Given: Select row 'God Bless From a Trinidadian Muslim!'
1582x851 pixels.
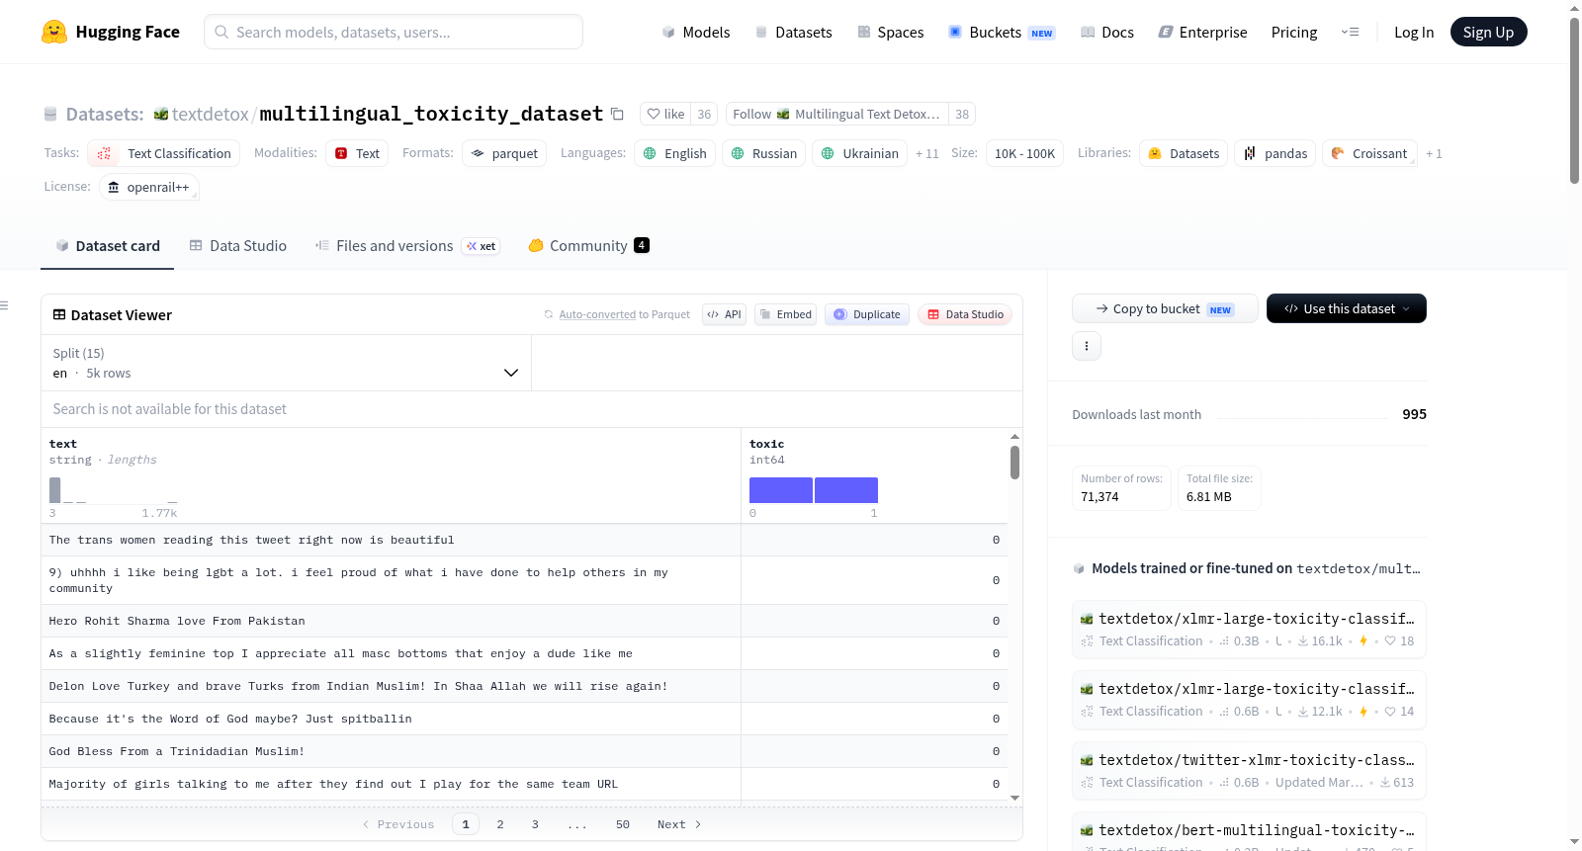Looking at the screenshot, I should tap(524, 751).
